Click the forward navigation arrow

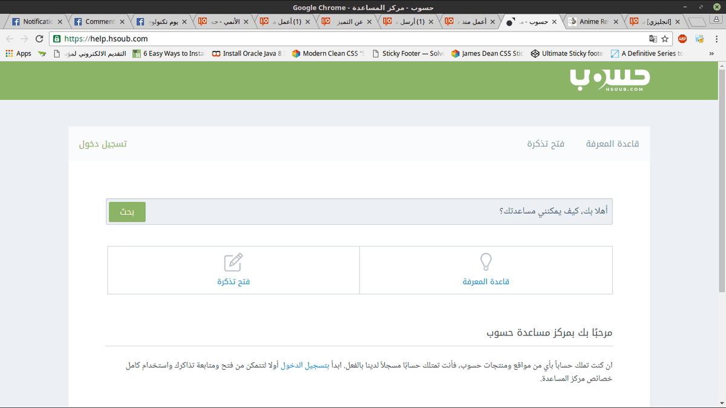click(23, 37)
